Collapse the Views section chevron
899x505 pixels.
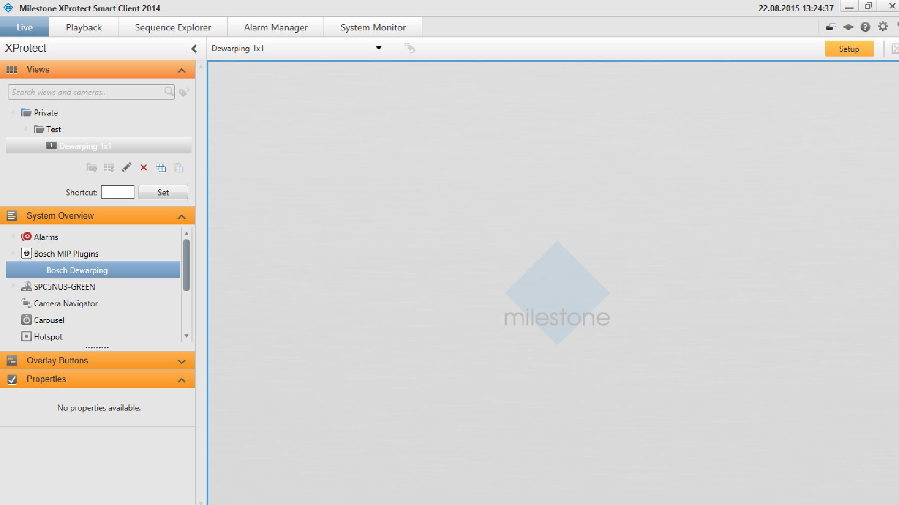pos(182,71)
